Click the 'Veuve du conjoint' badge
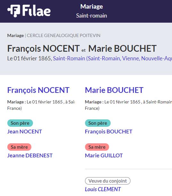 [108, 181]
